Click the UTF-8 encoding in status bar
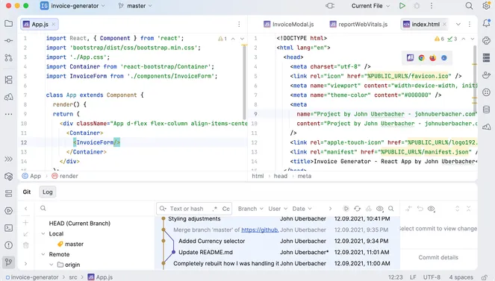 [432, 277]
